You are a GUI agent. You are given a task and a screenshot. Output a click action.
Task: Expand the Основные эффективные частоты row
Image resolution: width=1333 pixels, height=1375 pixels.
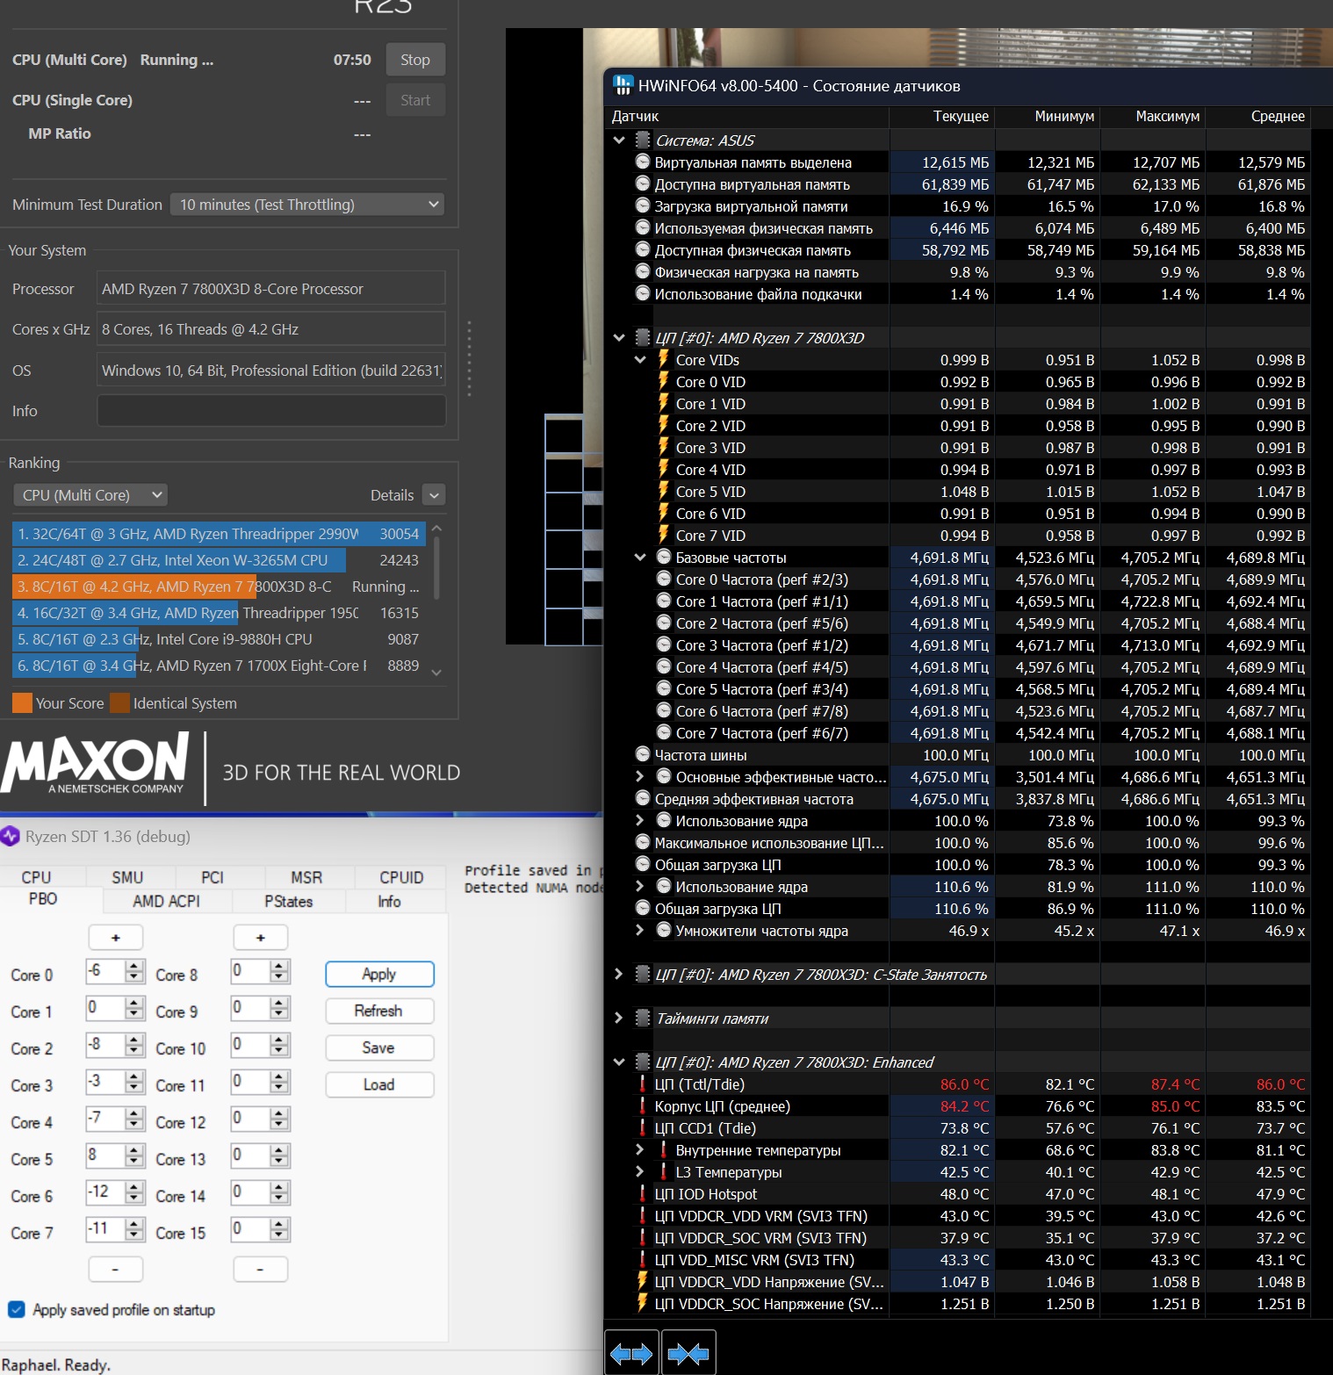[640, 776]
